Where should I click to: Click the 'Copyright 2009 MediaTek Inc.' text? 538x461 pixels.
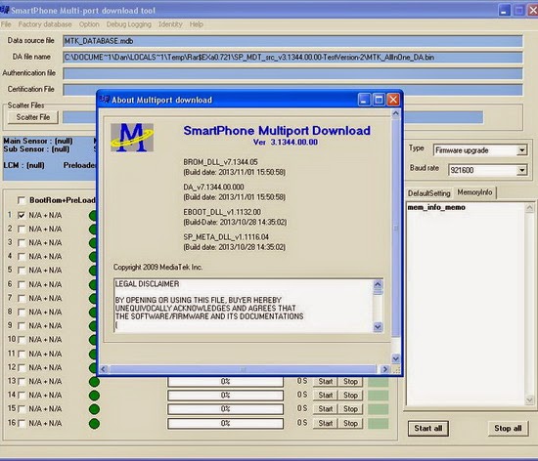pos(157,268)
